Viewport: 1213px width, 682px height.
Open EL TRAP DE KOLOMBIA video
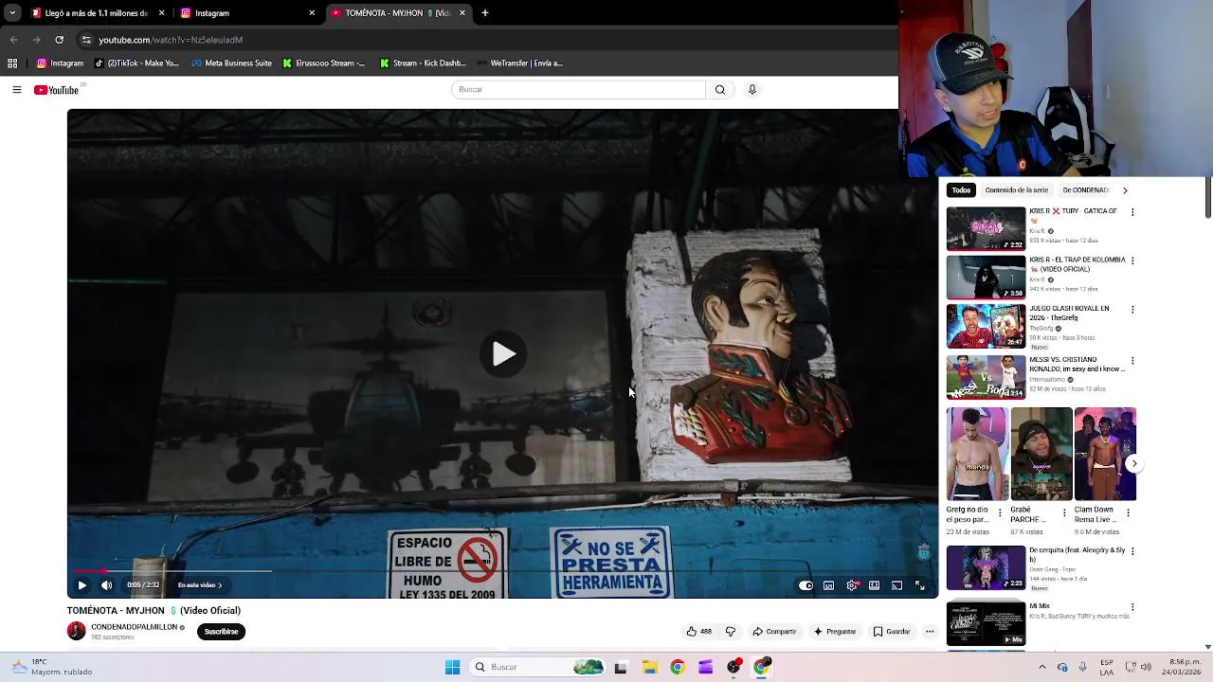click(x=986, y=278)
